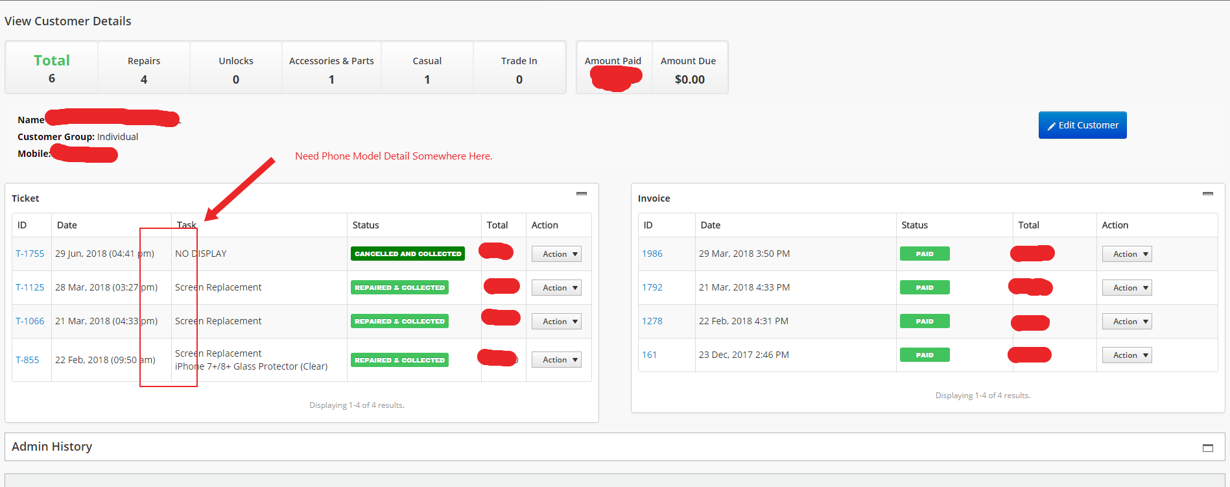
Task: Open invoice link 1986
Action: pos(652,254)
